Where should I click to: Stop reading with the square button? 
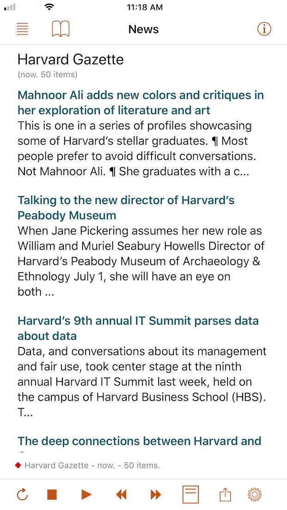click(52, 495)
